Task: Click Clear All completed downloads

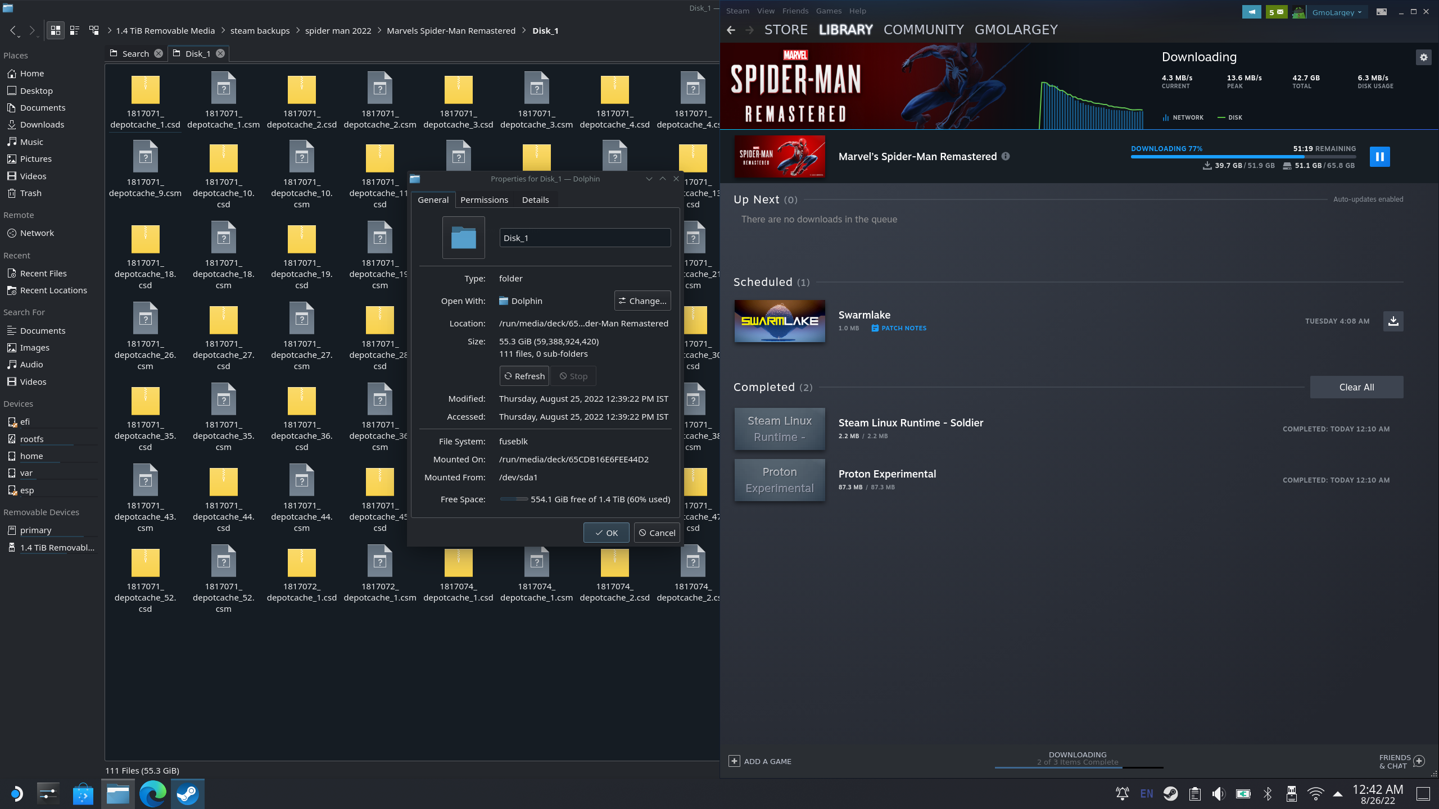Action: tap(1356, 387)
